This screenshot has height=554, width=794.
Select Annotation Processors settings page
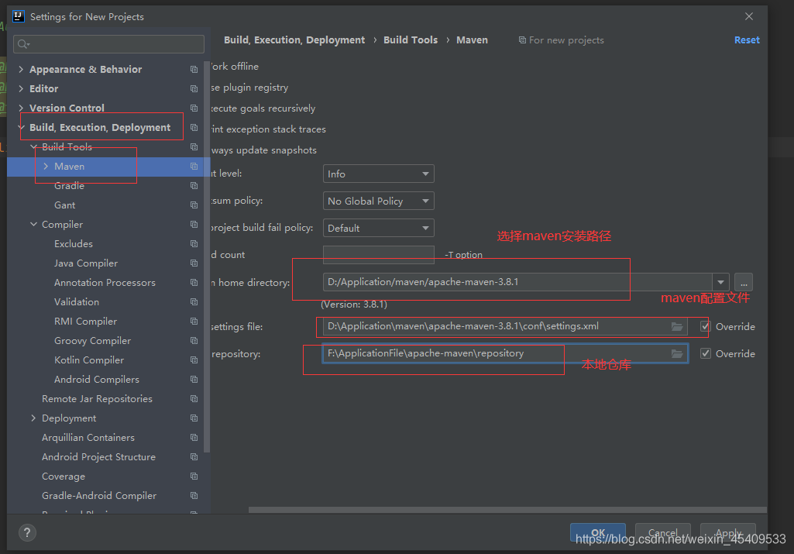click(x=105, y=283)
